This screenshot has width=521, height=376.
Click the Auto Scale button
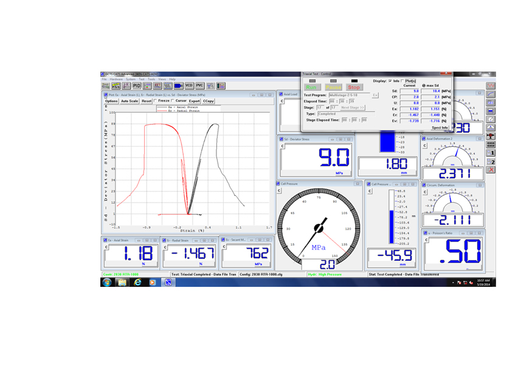point(129,101)
